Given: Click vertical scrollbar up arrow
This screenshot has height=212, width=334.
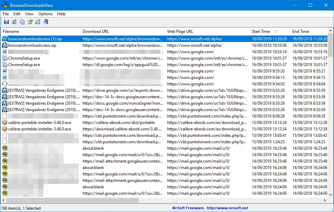Looking at the screenshot, I should pyautogui.click(x=330, y=31).
